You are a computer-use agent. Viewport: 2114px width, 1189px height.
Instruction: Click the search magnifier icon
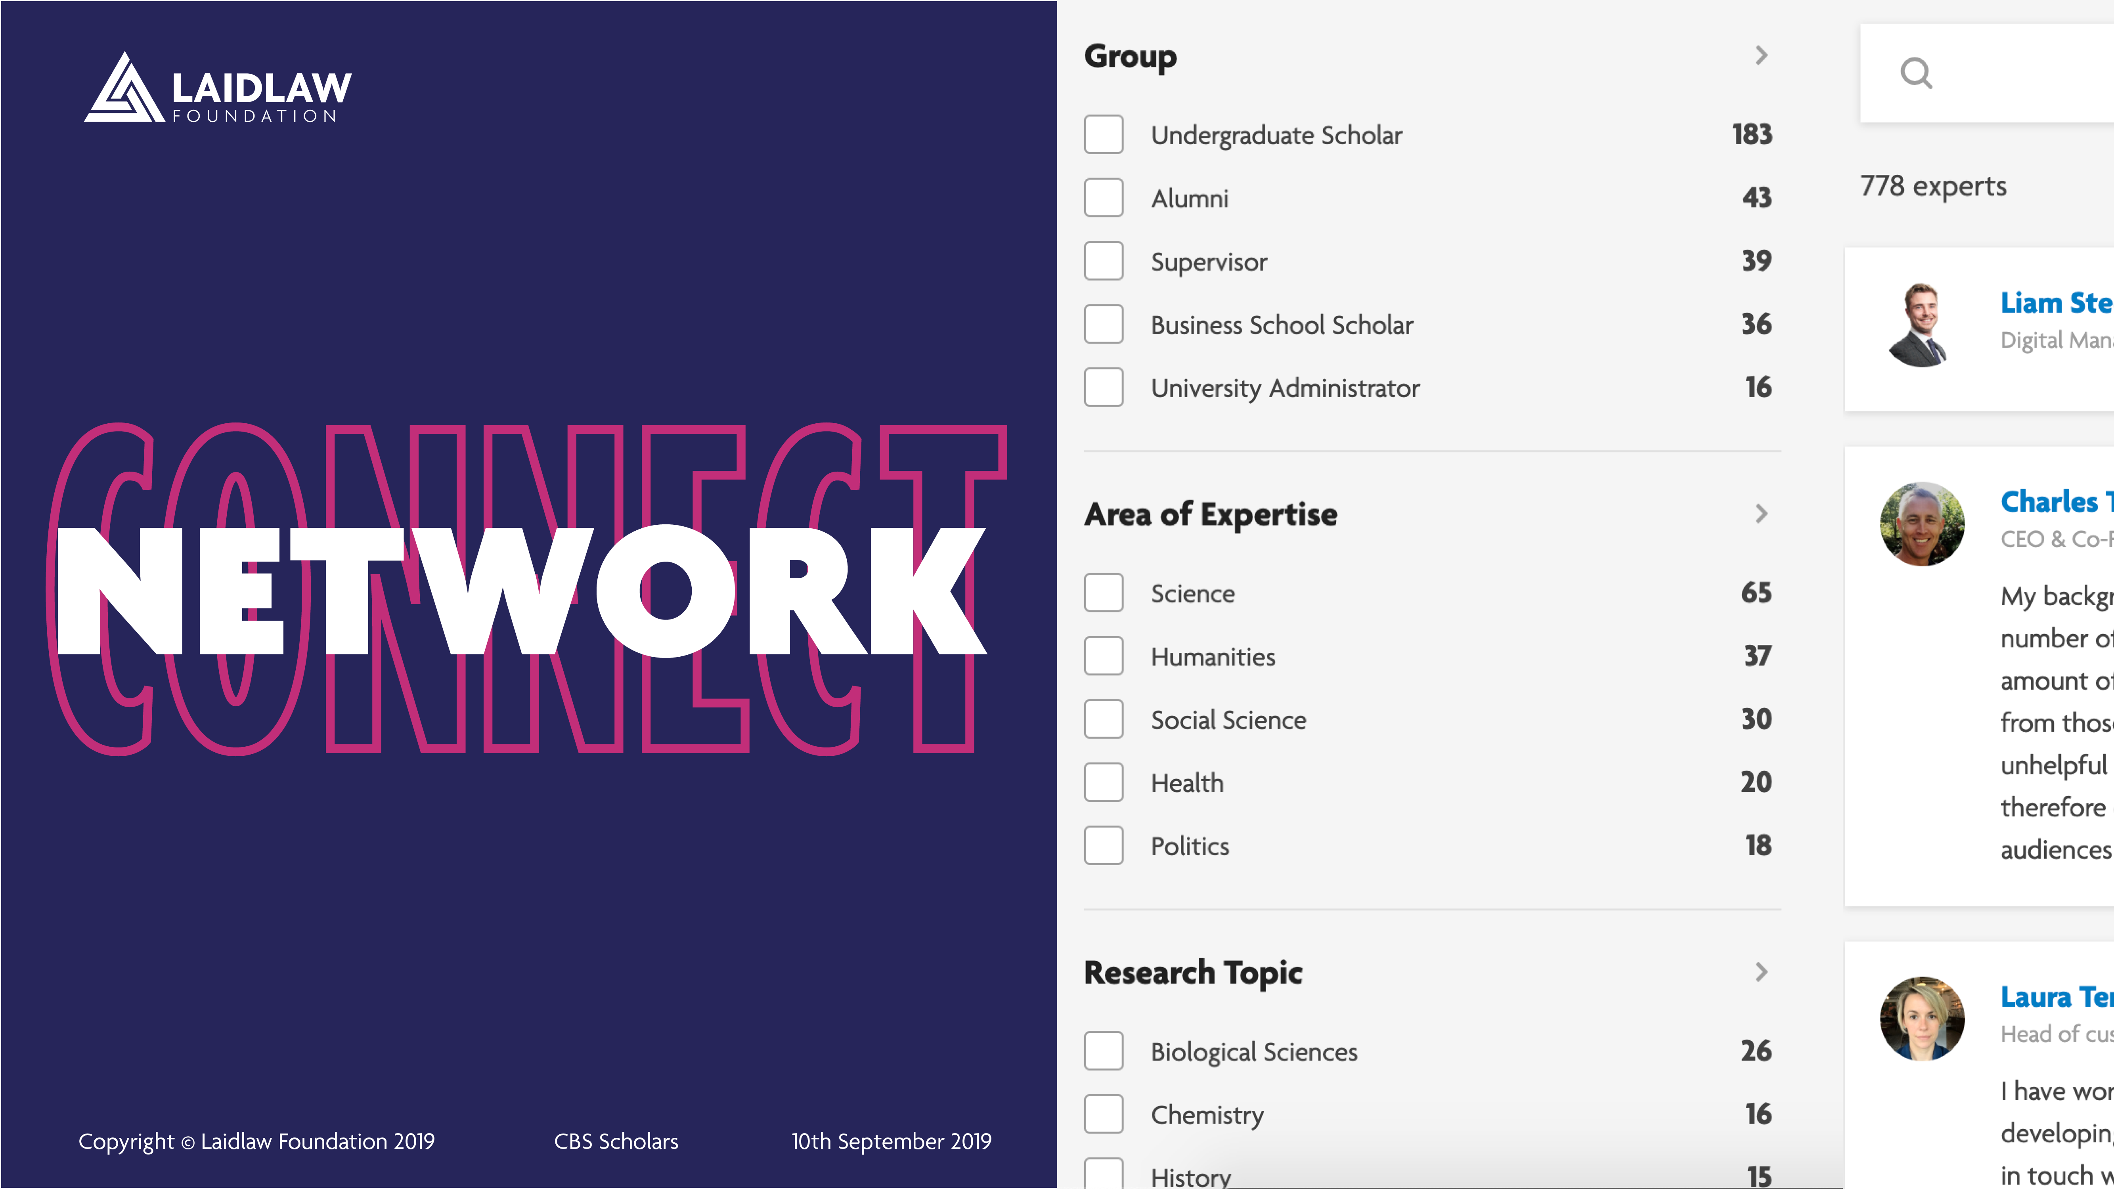pyautogui.click(x=1915, y=73)
